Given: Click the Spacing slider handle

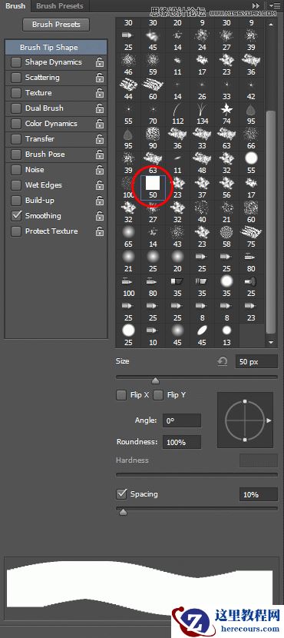Looking at the screenshot, I should tap(123, 512).
